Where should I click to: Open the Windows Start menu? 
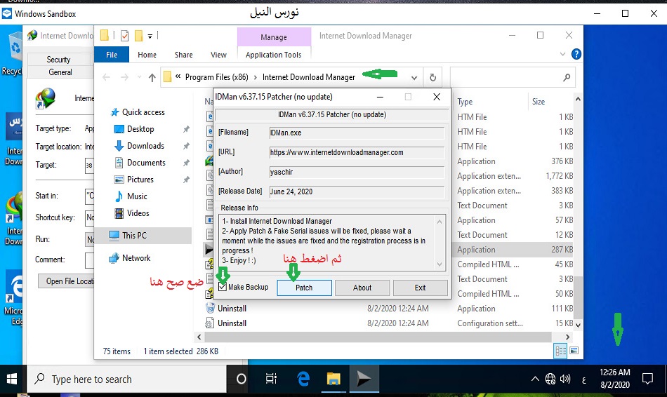[x=12, y=379]
